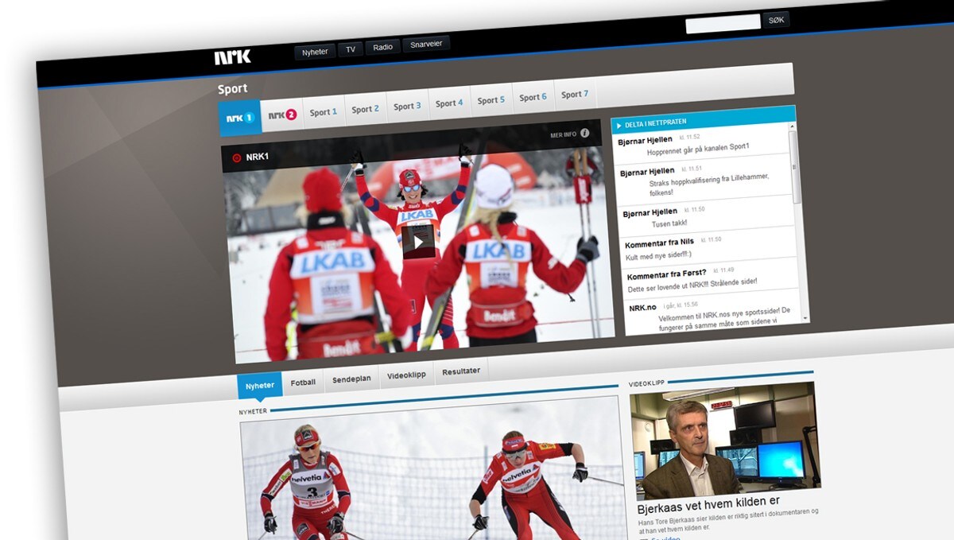Open TV in the top navigation

point(350,49)
